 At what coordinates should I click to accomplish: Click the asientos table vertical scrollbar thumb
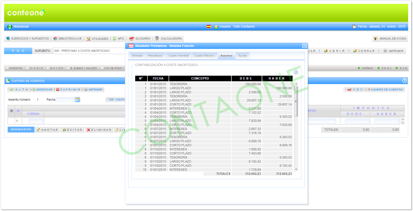(296, 101)
